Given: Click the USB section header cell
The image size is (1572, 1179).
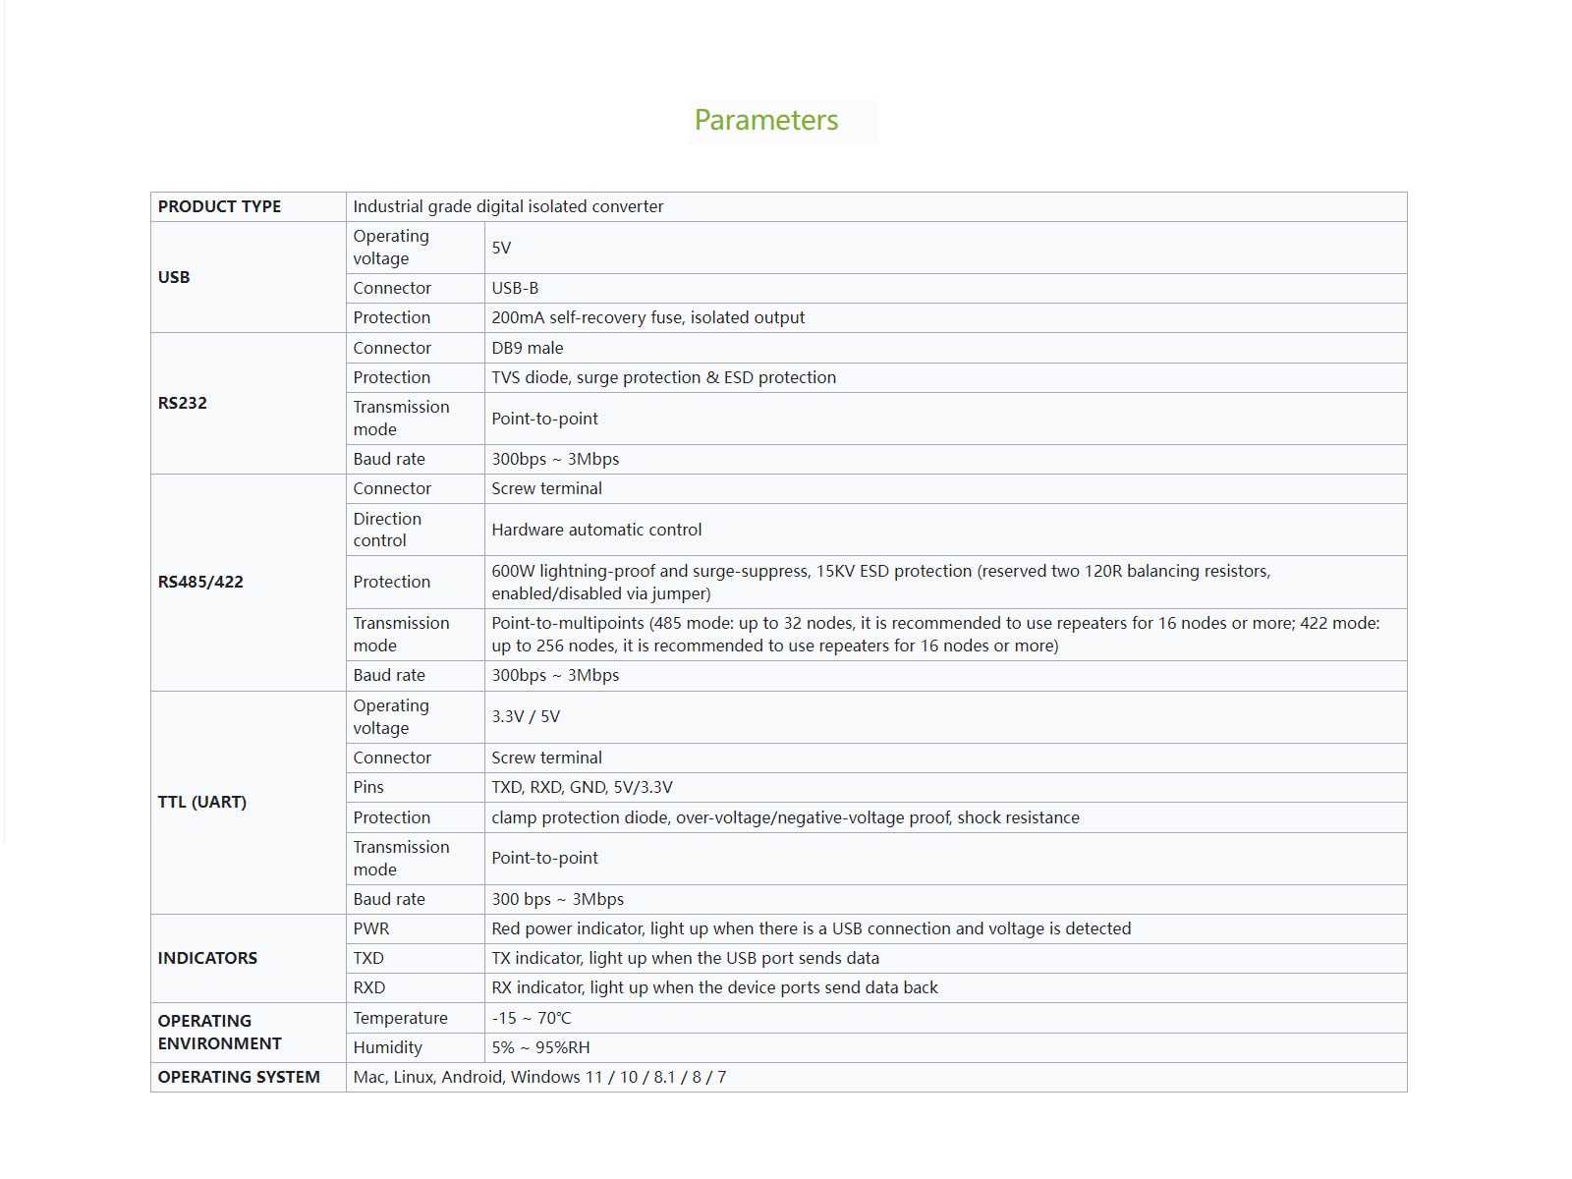Looking at the screenshot, I should (174, 277).
